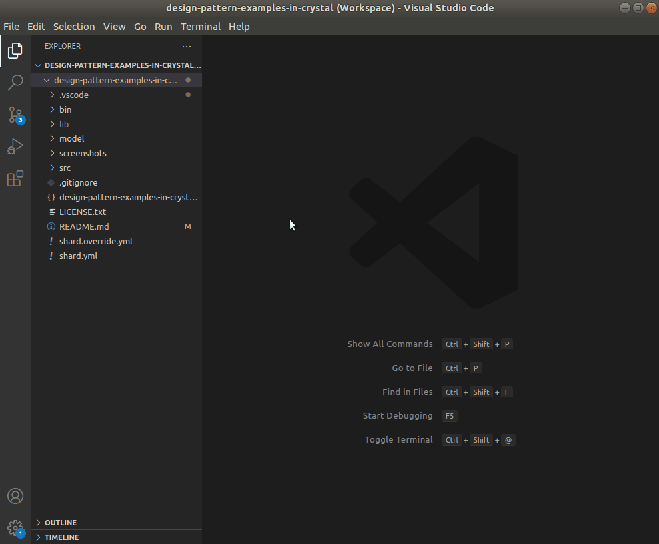The height and width of the screenshot is (544, 659).
Task: Open the design-pattern-examples-in-cryst... workspace file
Action: pyautogui.click(x=117, y=198)
